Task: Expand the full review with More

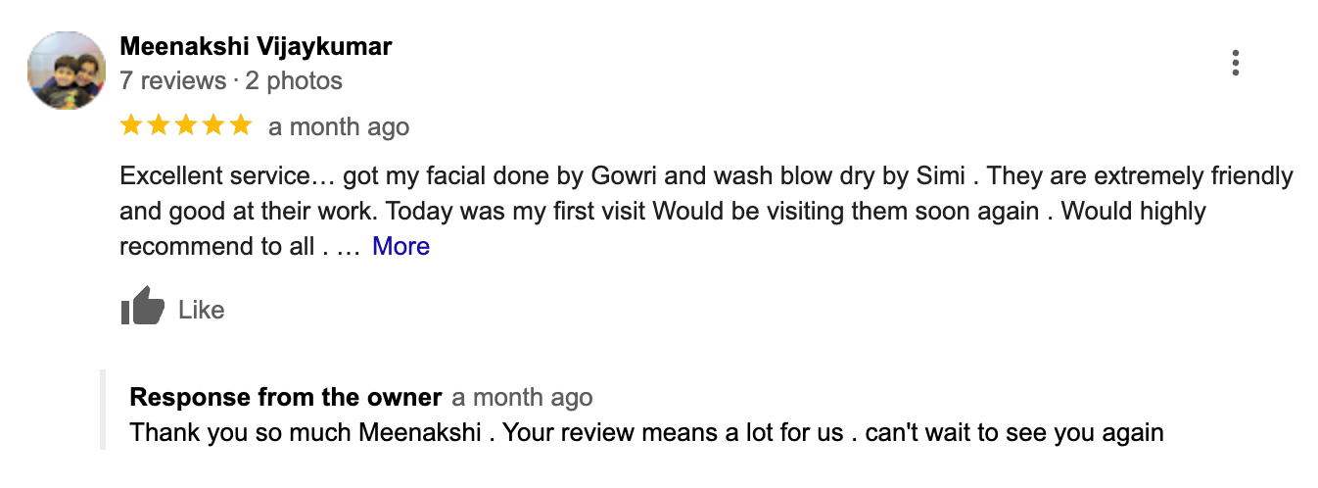Action: coord(400,246)
